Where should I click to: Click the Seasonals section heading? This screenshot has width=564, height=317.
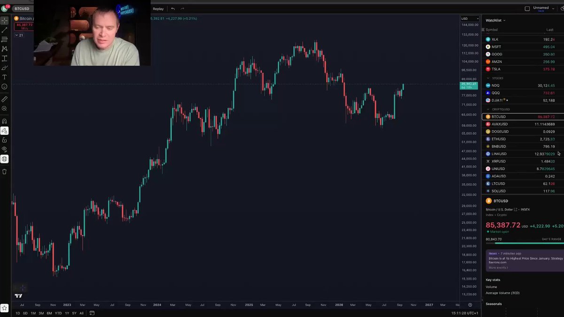(493, 304)
